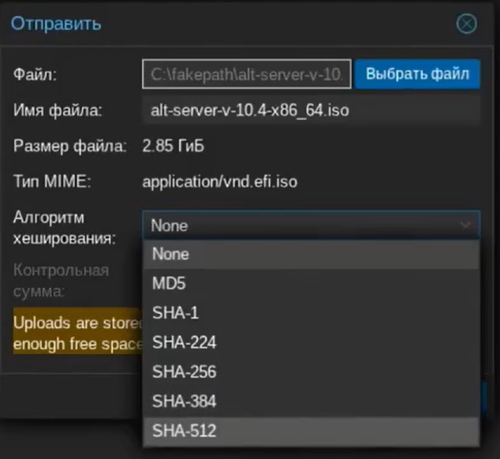Pick the highlighted SHA-512 option

184,431
